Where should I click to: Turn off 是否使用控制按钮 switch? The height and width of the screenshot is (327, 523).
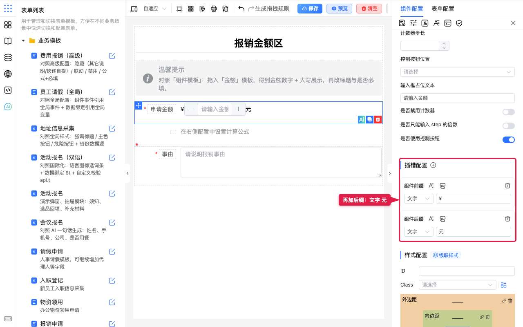pos(509,140)
